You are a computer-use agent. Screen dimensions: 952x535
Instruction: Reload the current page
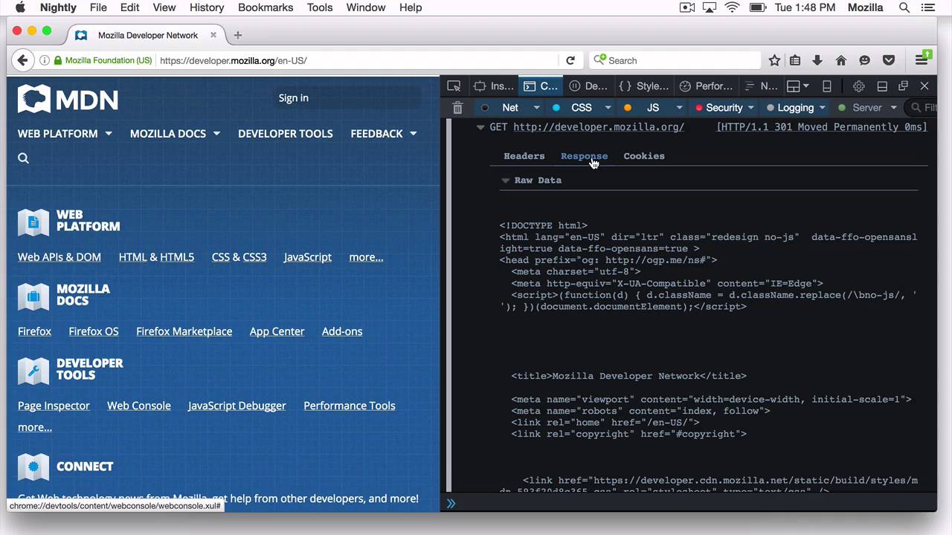point(570,60)
